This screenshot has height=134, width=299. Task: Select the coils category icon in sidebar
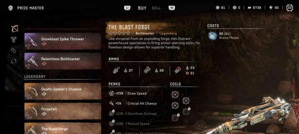13,50
